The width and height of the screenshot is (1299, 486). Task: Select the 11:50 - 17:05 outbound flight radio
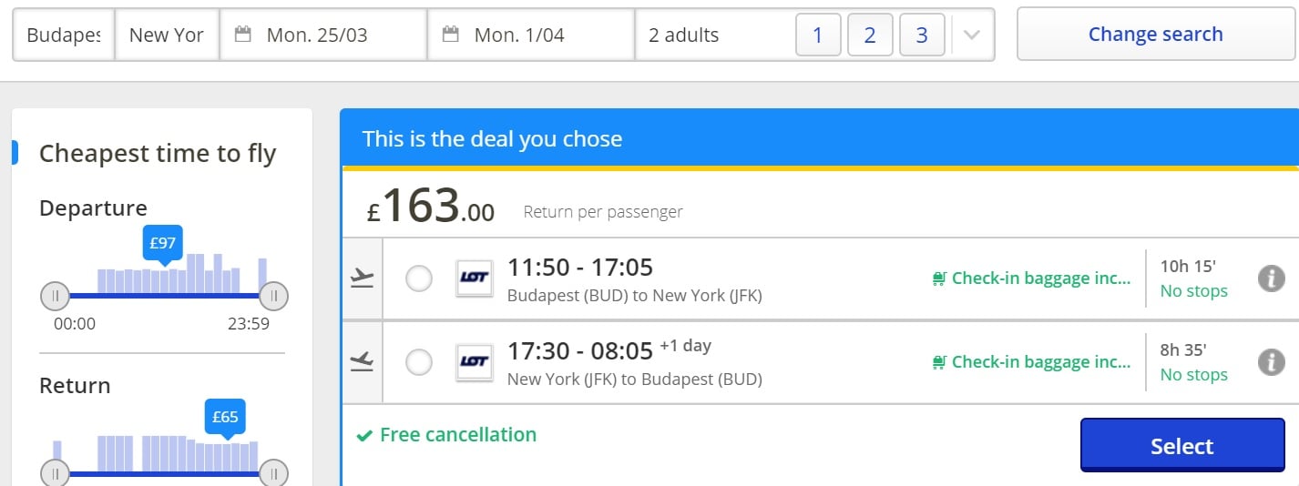click(419, 278)
